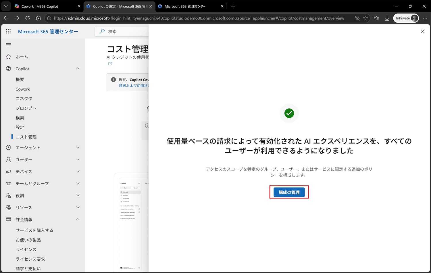Open 概要 under Copilot
The image size is (431, 273).
[x=20, y=79]
